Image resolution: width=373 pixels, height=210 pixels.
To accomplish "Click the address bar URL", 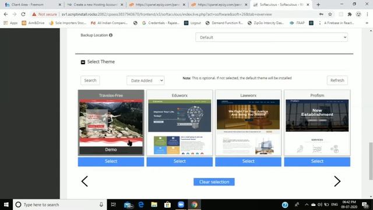I will [167, 14].
